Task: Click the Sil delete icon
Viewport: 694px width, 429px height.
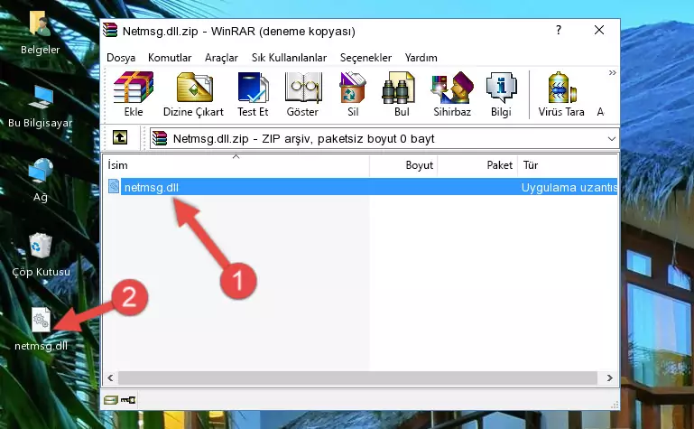Action: coord(353,94)
